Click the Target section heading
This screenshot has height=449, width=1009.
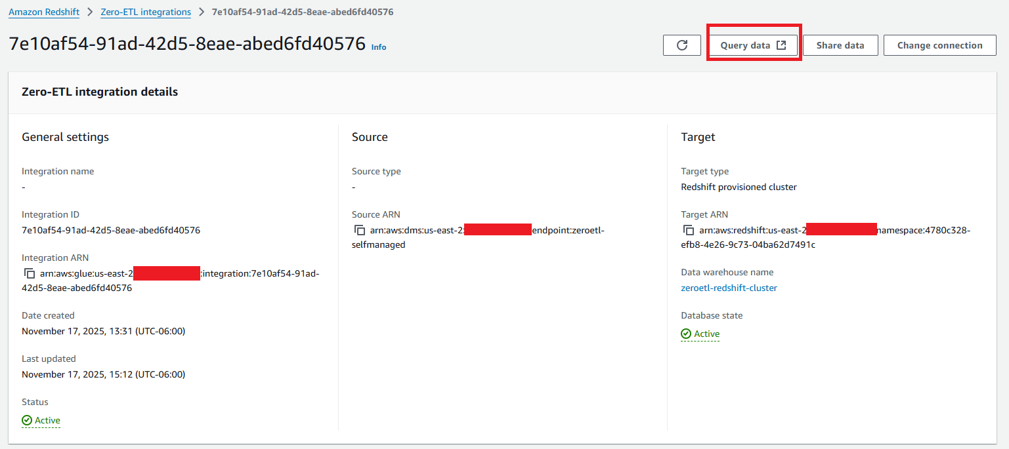point(698,137)
